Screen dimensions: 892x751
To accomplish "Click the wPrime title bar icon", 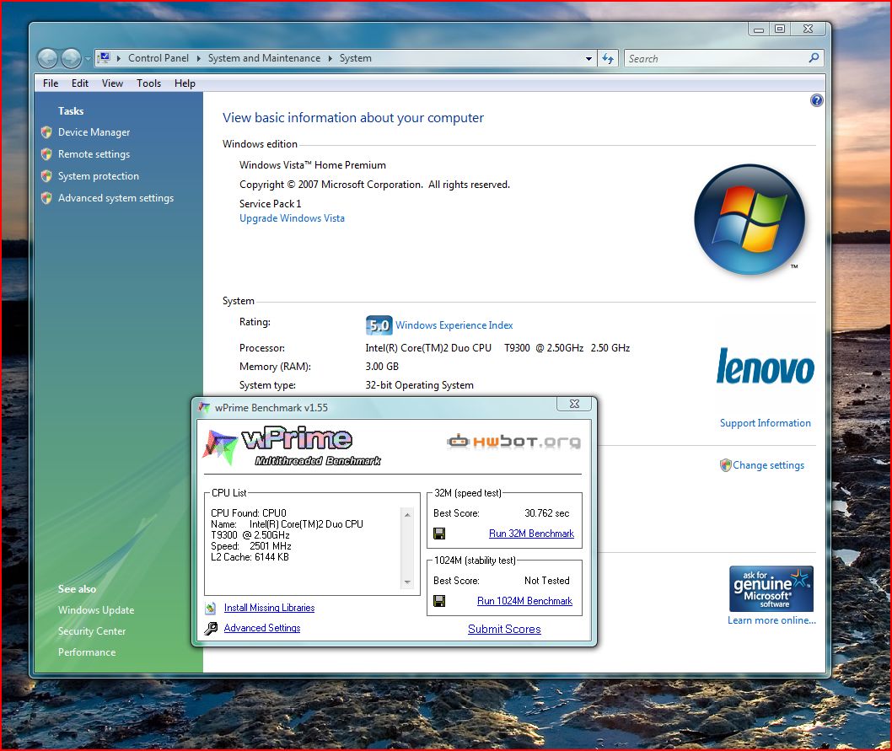I will click(204, 407).
